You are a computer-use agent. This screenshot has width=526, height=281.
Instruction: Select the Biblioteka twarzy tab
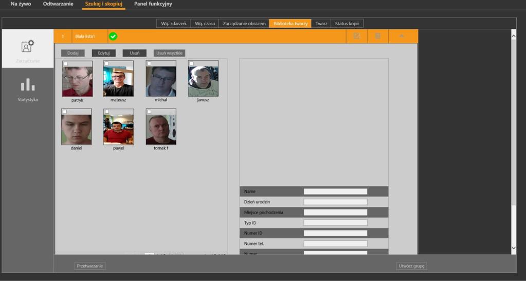[290, 24]
